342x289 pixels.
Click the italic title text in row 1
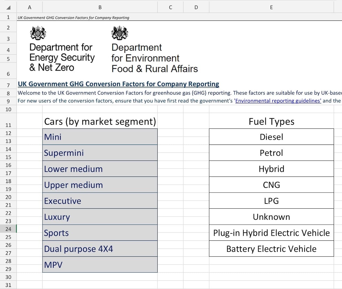(x=73, y=18)
